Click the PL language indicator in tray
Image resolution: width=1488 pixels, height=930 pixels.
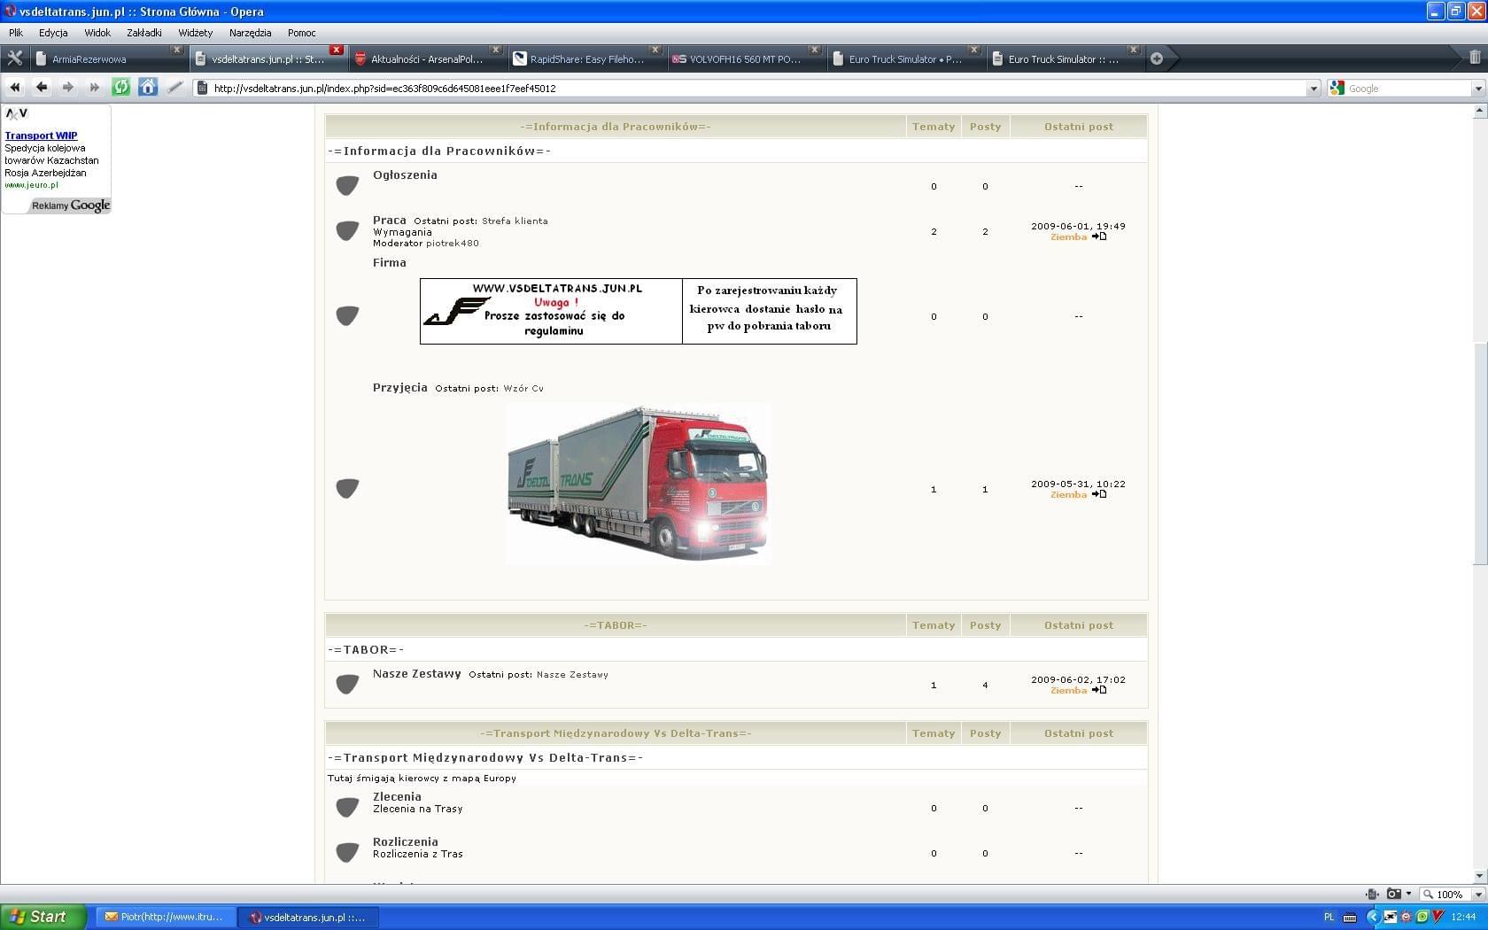[x=1329, y=917]
